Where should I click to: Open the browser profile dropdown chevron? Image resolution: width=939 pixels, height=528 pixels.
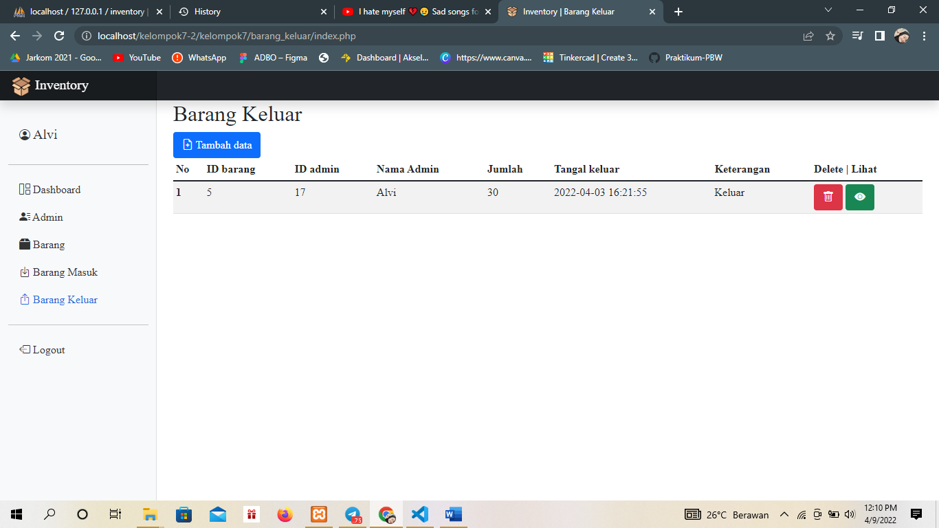pyautogui.click(x=828, y=11)
